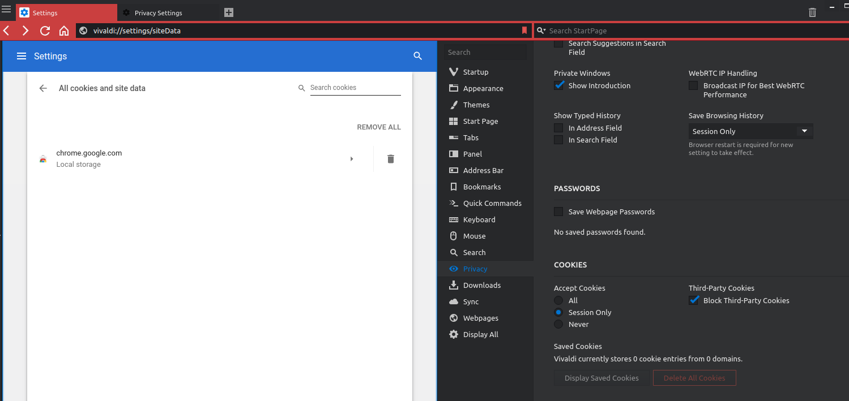Screen dimensions: 849x401
Task: Uncheck Show Introduction for Private Windows
Action: point(559,85)
